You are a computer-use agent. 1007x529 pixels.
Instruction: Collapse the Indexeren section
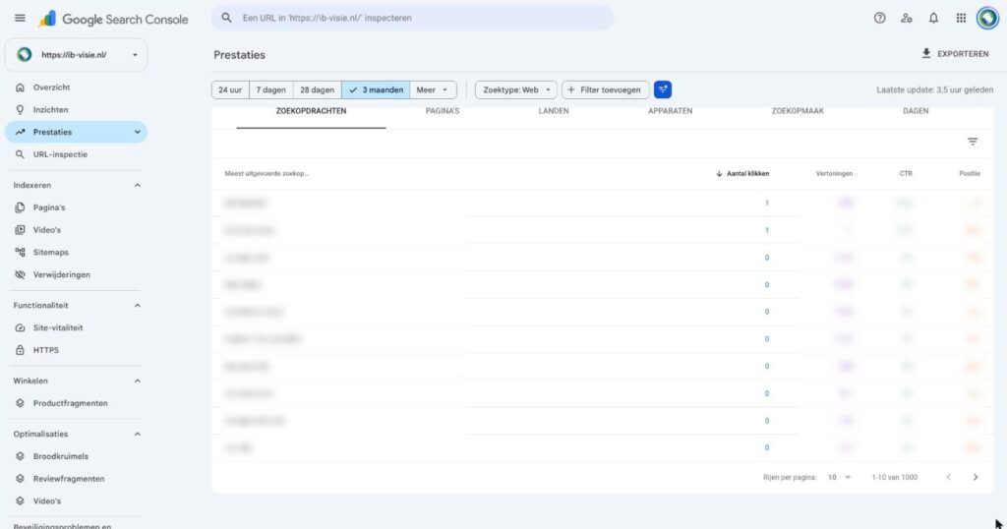[x=137, y=185]
